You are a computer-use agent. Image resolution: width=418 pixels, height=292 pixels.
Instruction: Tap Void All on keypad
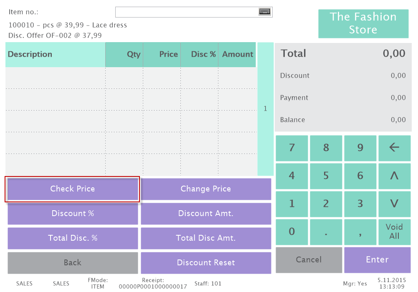[x=394, y=232]
